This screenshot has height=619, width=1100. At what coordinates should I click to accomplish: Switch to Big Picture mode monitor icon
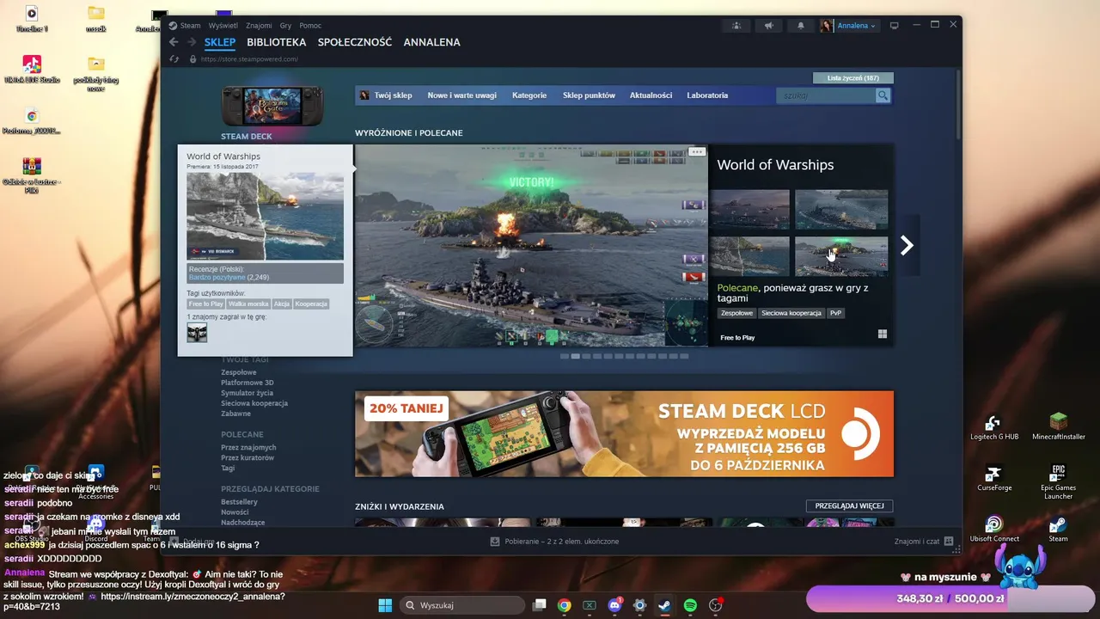(x=895, y=26)
